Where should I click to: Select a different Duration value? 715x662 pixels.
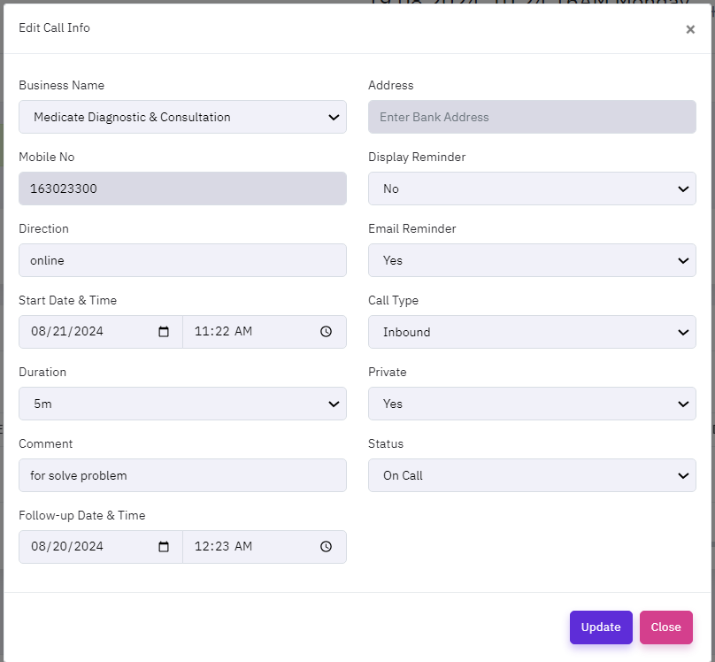pyautogui.click(x=182, y=404)
